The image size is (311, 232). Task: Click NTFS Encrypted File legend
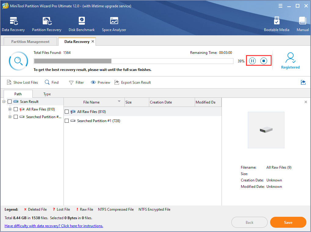pos(154,209)
